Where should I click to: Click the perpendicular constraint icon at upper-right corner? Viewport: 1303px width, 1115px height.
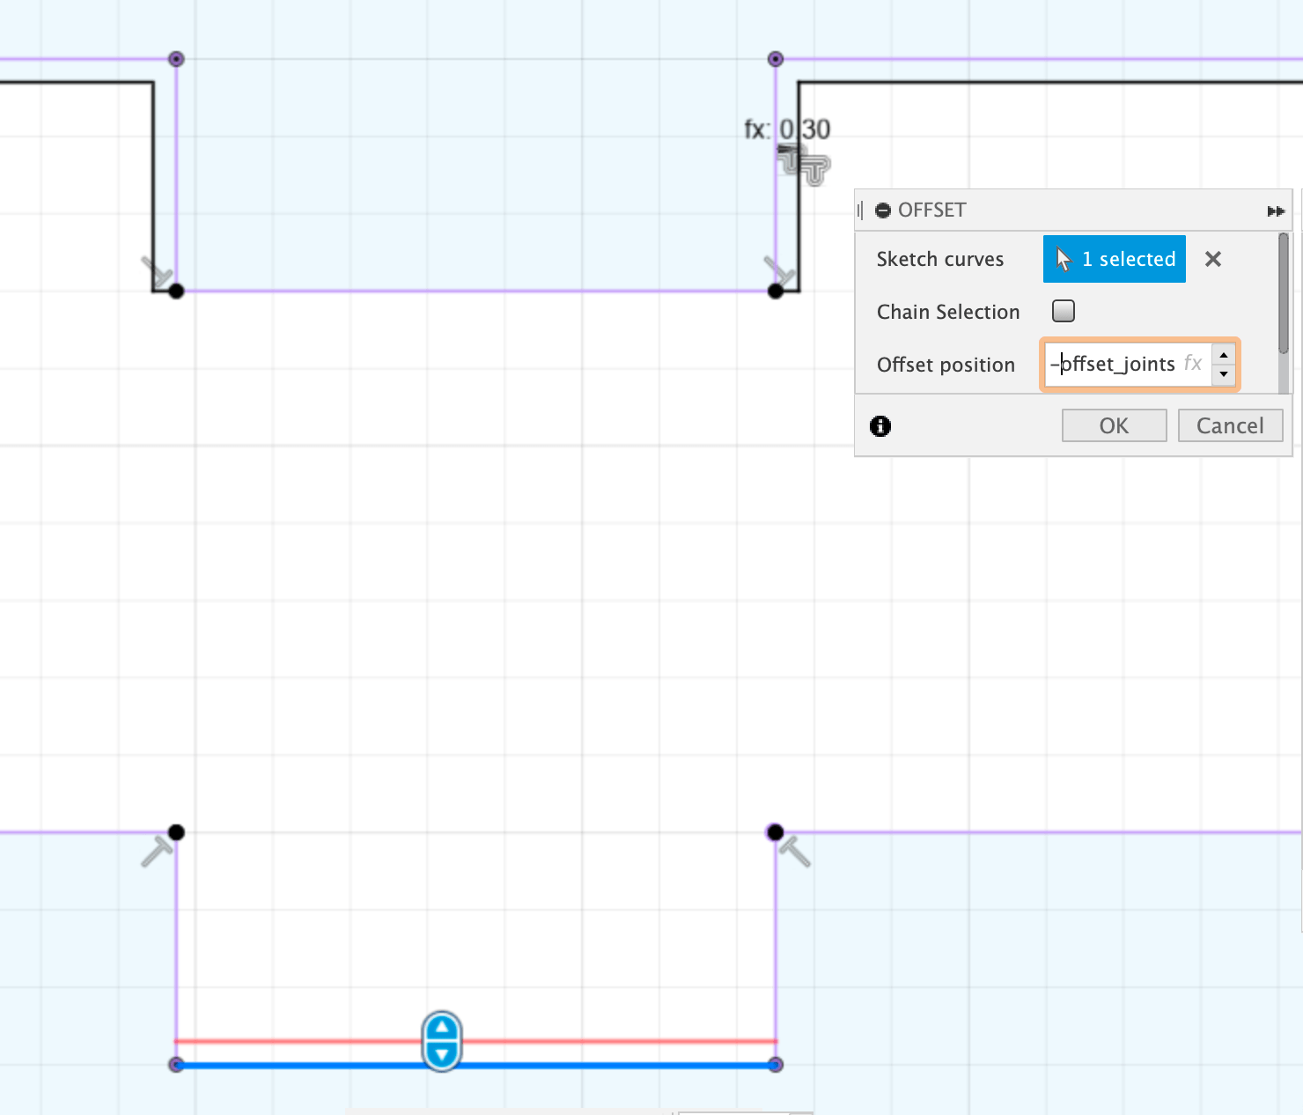coord(779,271)
